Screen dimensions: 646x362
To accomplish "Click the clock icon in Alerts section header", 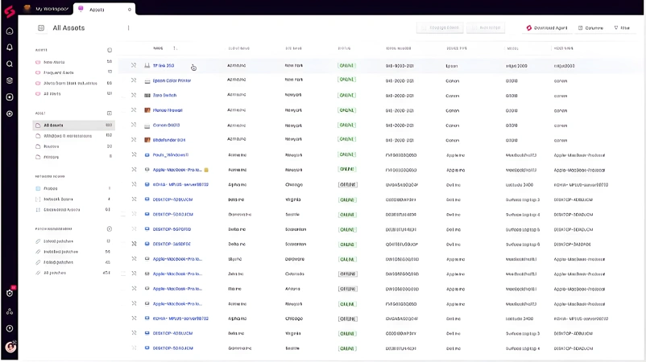I will click(110, 50).
